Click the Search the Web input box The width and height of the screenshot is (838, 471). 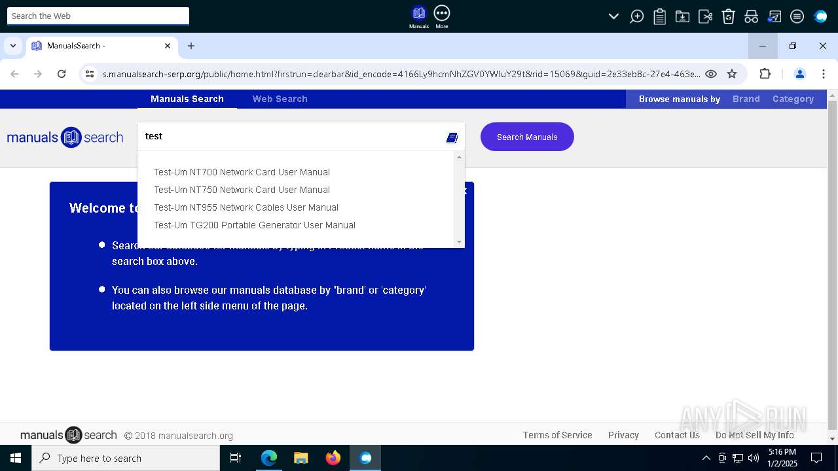98,16
